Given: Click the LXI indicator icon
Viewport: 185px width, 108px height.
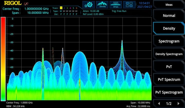Looking at the screenshot, I should coord(26,4).
